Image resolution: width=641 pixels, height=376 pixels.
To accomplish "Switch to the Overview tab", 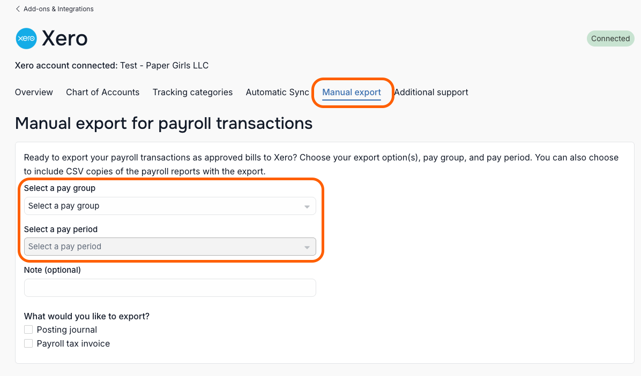I will click(34, 92).
